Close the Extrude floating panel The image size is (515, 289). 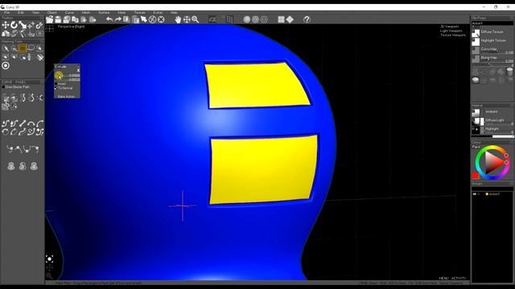(x=78, y=70)
